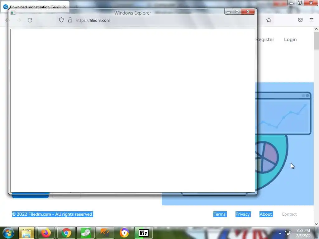Maximize the Windows Explorer popup window
This screenshot has width=319, height=239.
[x=237, y=12]
